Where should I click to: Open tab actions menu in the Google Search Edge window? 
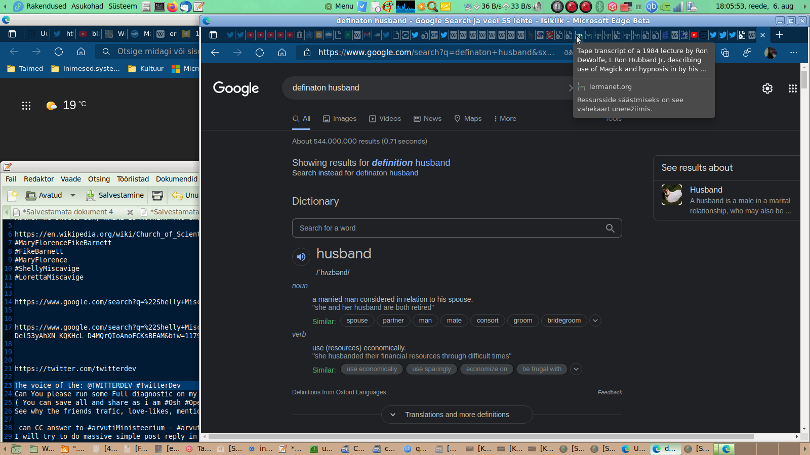(213, 35)
